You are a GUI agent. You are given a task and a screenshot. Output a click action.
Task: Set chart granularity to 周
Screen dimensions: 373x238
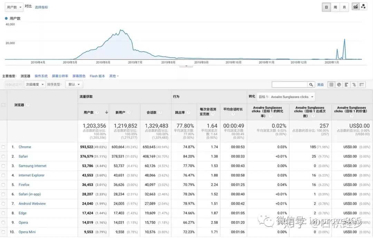[335, 7]
